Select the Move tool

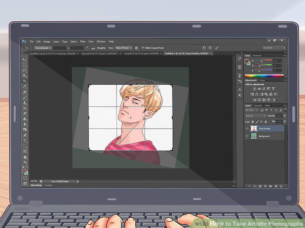point(24,60)
